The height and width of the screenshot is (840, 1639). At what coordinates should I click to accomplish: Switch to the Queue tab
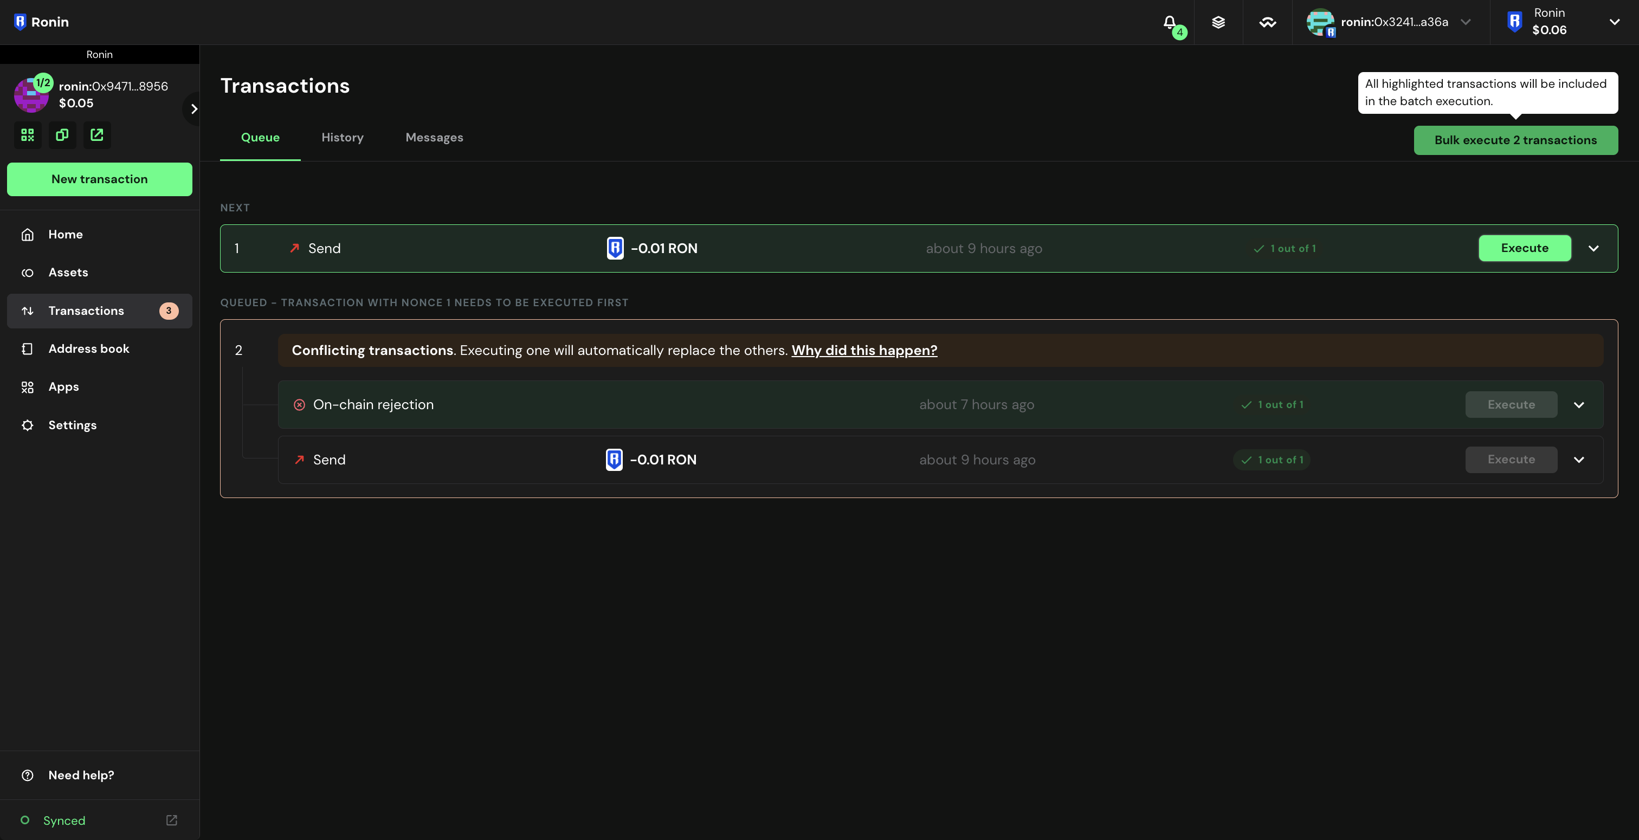coord(260,138)
